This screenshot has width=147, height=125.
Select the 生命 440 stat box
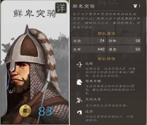(x=89, y=49)
